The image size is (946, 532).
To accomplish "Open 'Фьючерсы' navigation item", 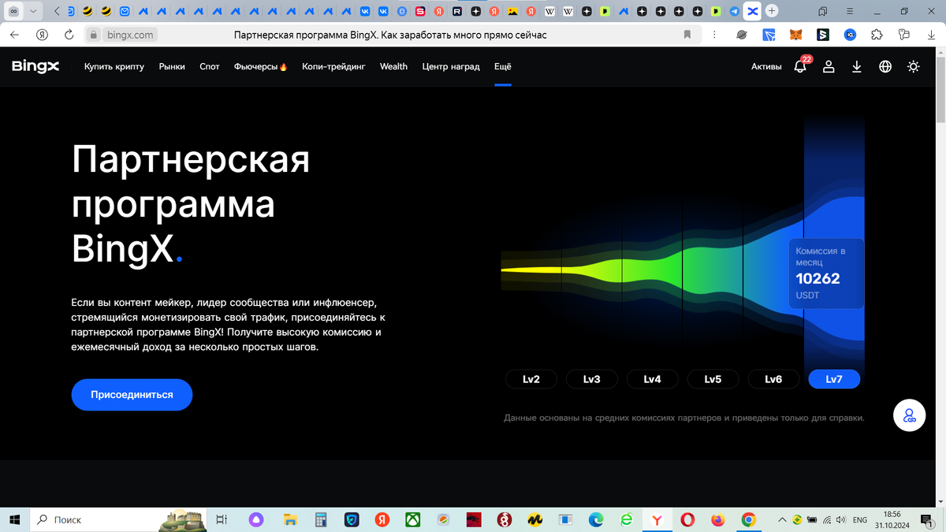I will (261, 67).
